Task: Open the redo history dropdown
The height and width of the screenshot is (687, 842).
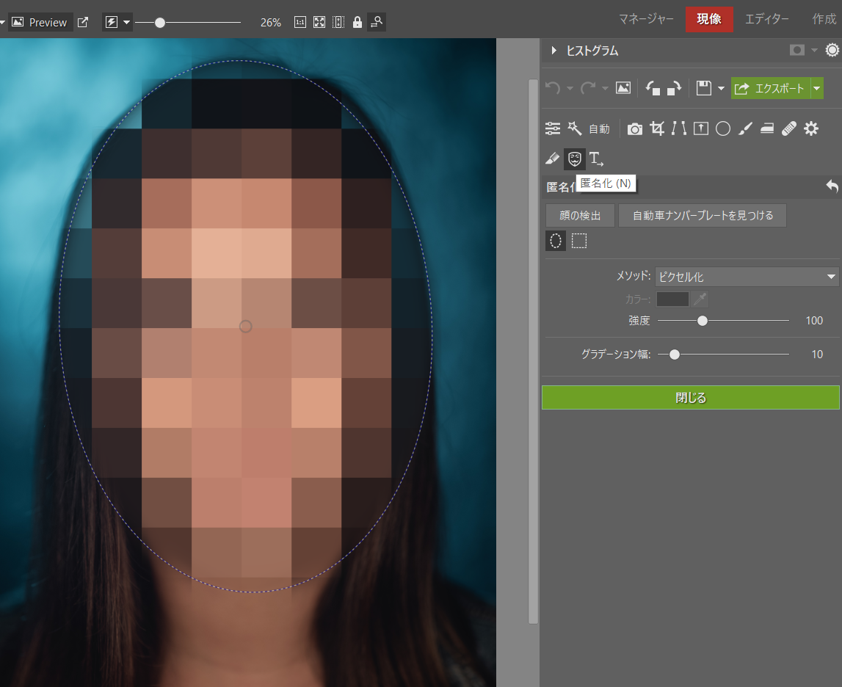Action: tap(605, 89)
